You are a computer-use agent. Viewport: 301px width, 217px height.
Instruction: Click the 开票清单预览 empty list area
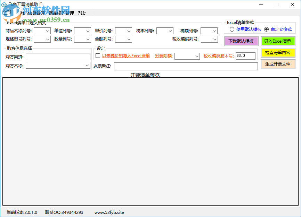point(150,141)
